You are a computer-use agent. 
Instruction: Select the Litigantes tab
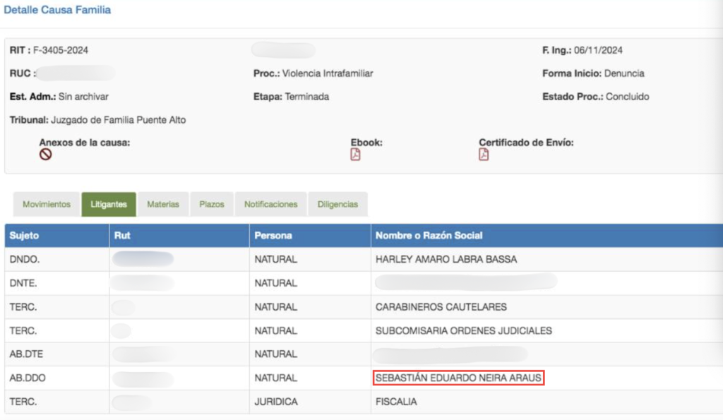point(109,205)
